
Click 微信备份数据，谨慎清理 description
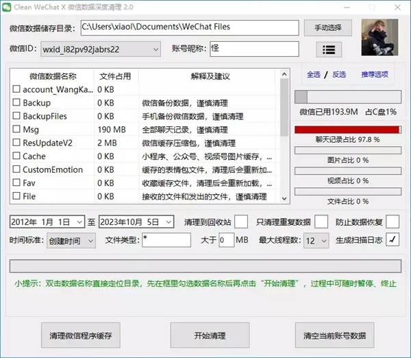point(185,103)
